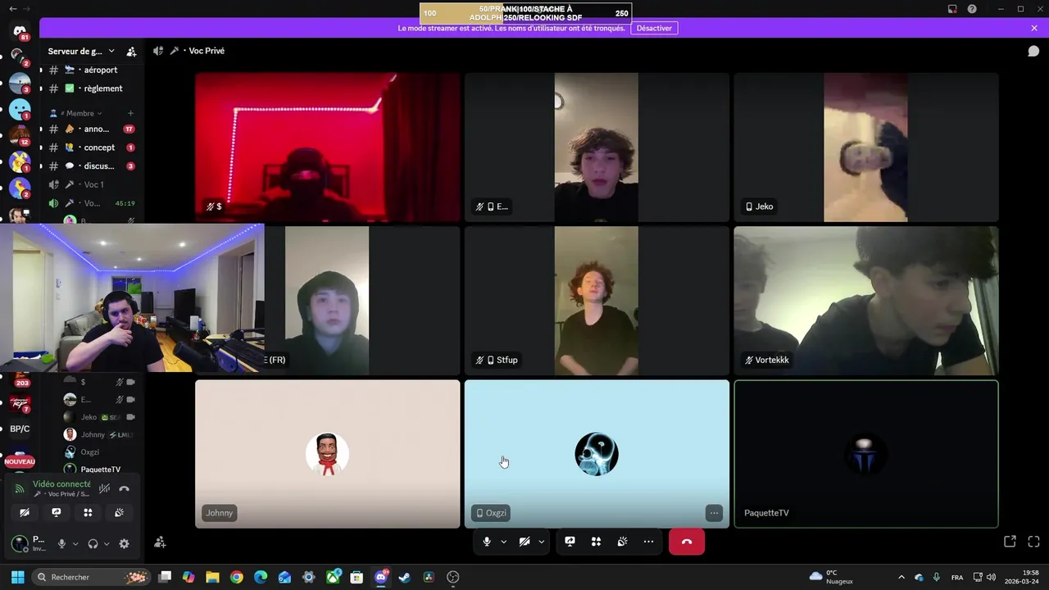Invite people icon near bottom panel
The height and width of the screenshot is (590, 1049).
(x=160, y=542)
